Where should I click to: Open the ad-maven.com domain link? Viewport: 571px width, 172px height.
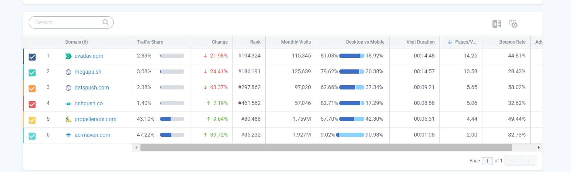pos(92,135)
